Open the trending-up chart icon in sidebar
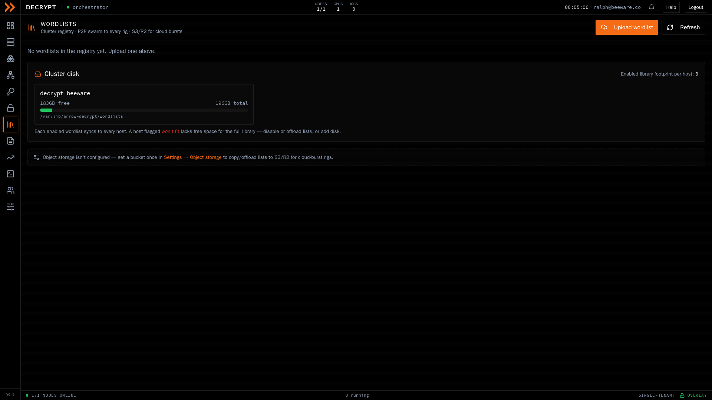Viewport: 712px width, 400px height. 10,157
